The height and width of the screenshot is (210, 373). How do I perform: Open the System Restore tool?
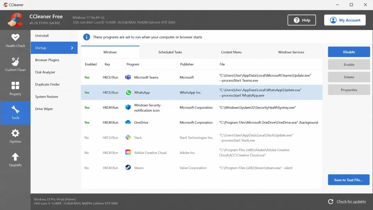(x=54, y=97)
